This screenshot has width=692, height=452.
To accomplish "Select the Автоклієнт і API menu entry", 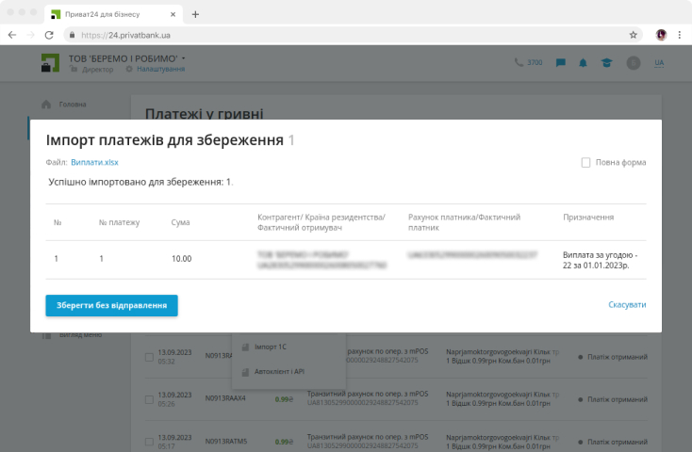I will pos(279,371).
